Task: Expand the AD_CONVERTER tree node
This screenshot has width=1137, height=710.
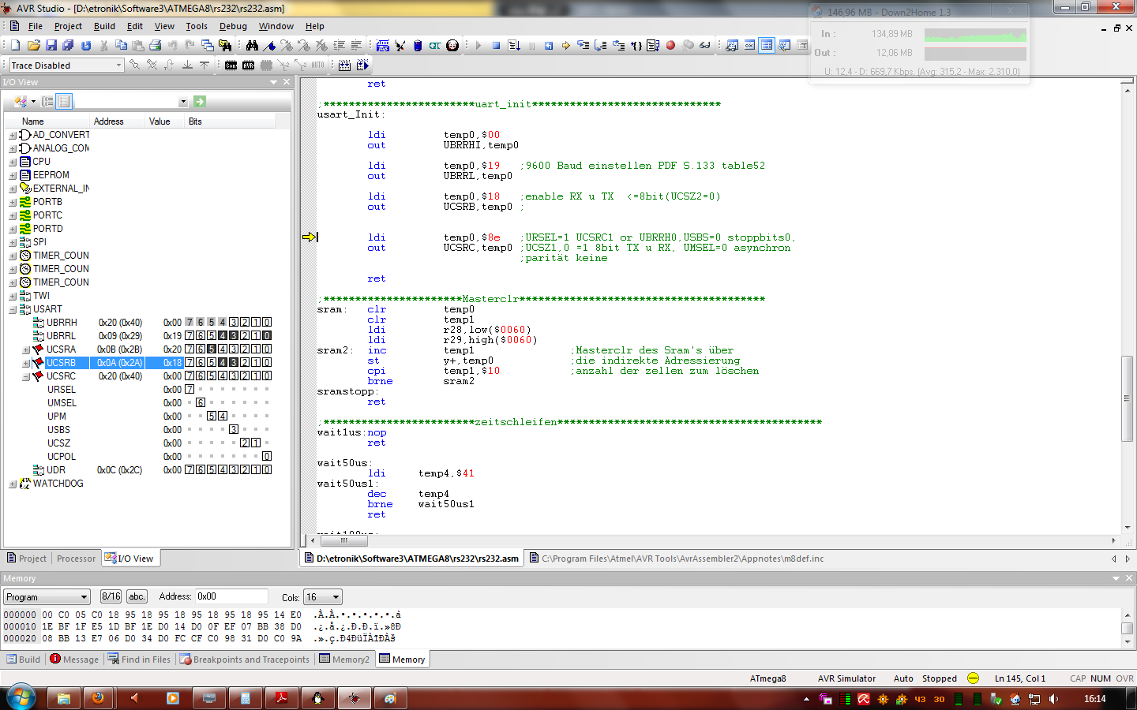Action: tap(13, 135)
